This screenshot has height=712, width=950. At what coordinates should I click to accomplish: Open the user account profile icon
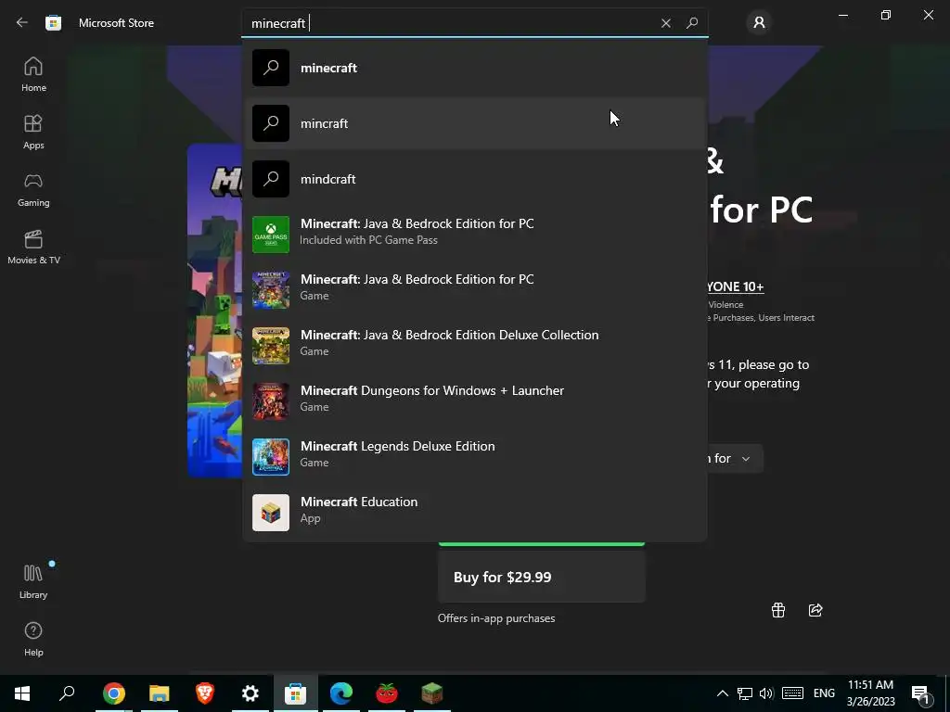tap(759, 23)
